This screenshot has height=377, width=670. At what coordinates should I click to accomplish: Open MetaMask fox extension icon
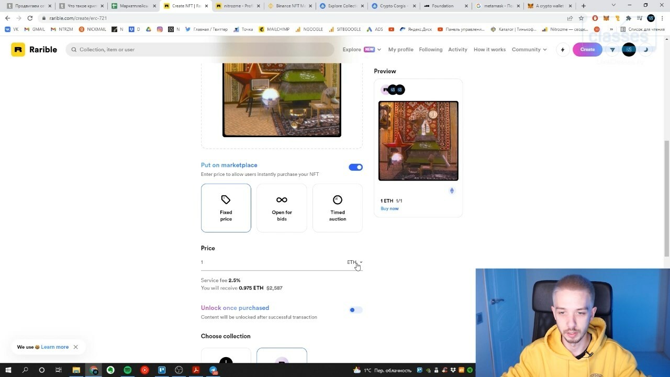coord(606,18)
